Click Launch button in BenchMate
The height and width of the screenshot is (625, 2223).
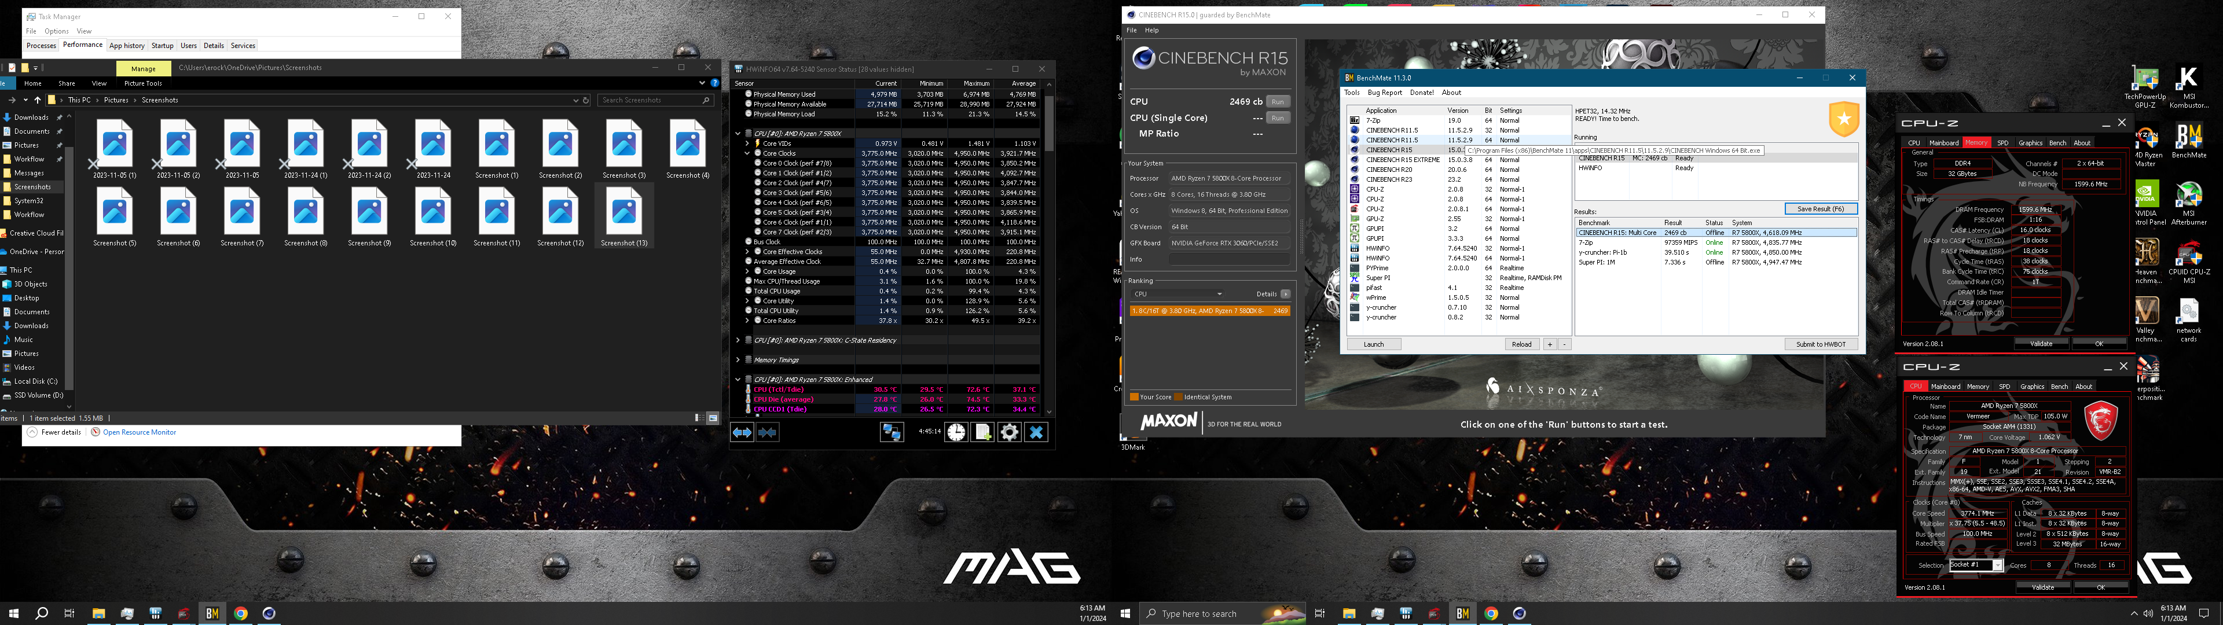[x=1374, y=344]
